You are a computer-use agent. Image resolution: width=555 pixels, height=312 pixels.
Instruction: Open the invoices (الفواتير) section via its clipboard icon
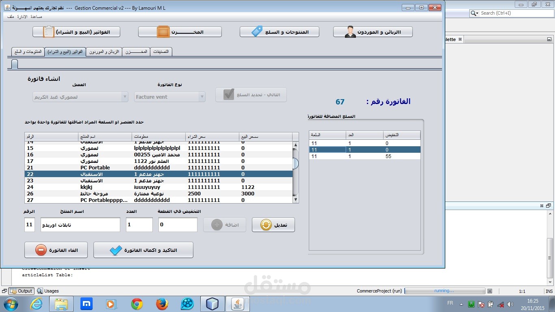pyautogui.click(x=49, y=31)
